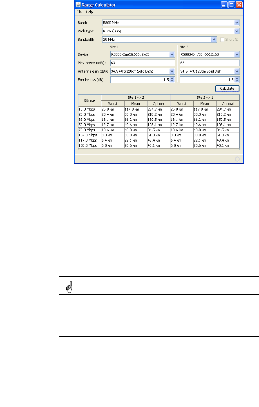Screen dimensions: 259x407
Task: Click Site 2 Feeder loss input field
Action: (x=207, y=80)
